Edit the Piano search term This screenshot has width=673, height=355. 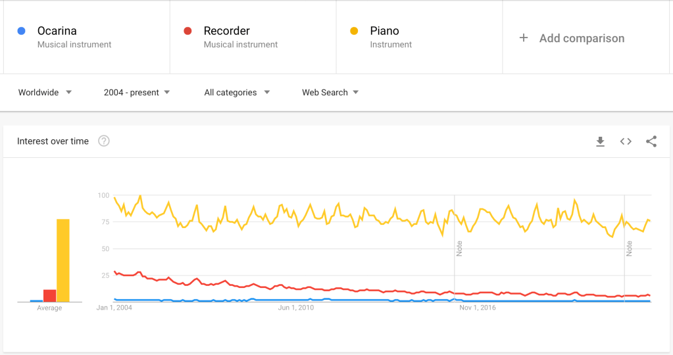click(x=385, y=31)
